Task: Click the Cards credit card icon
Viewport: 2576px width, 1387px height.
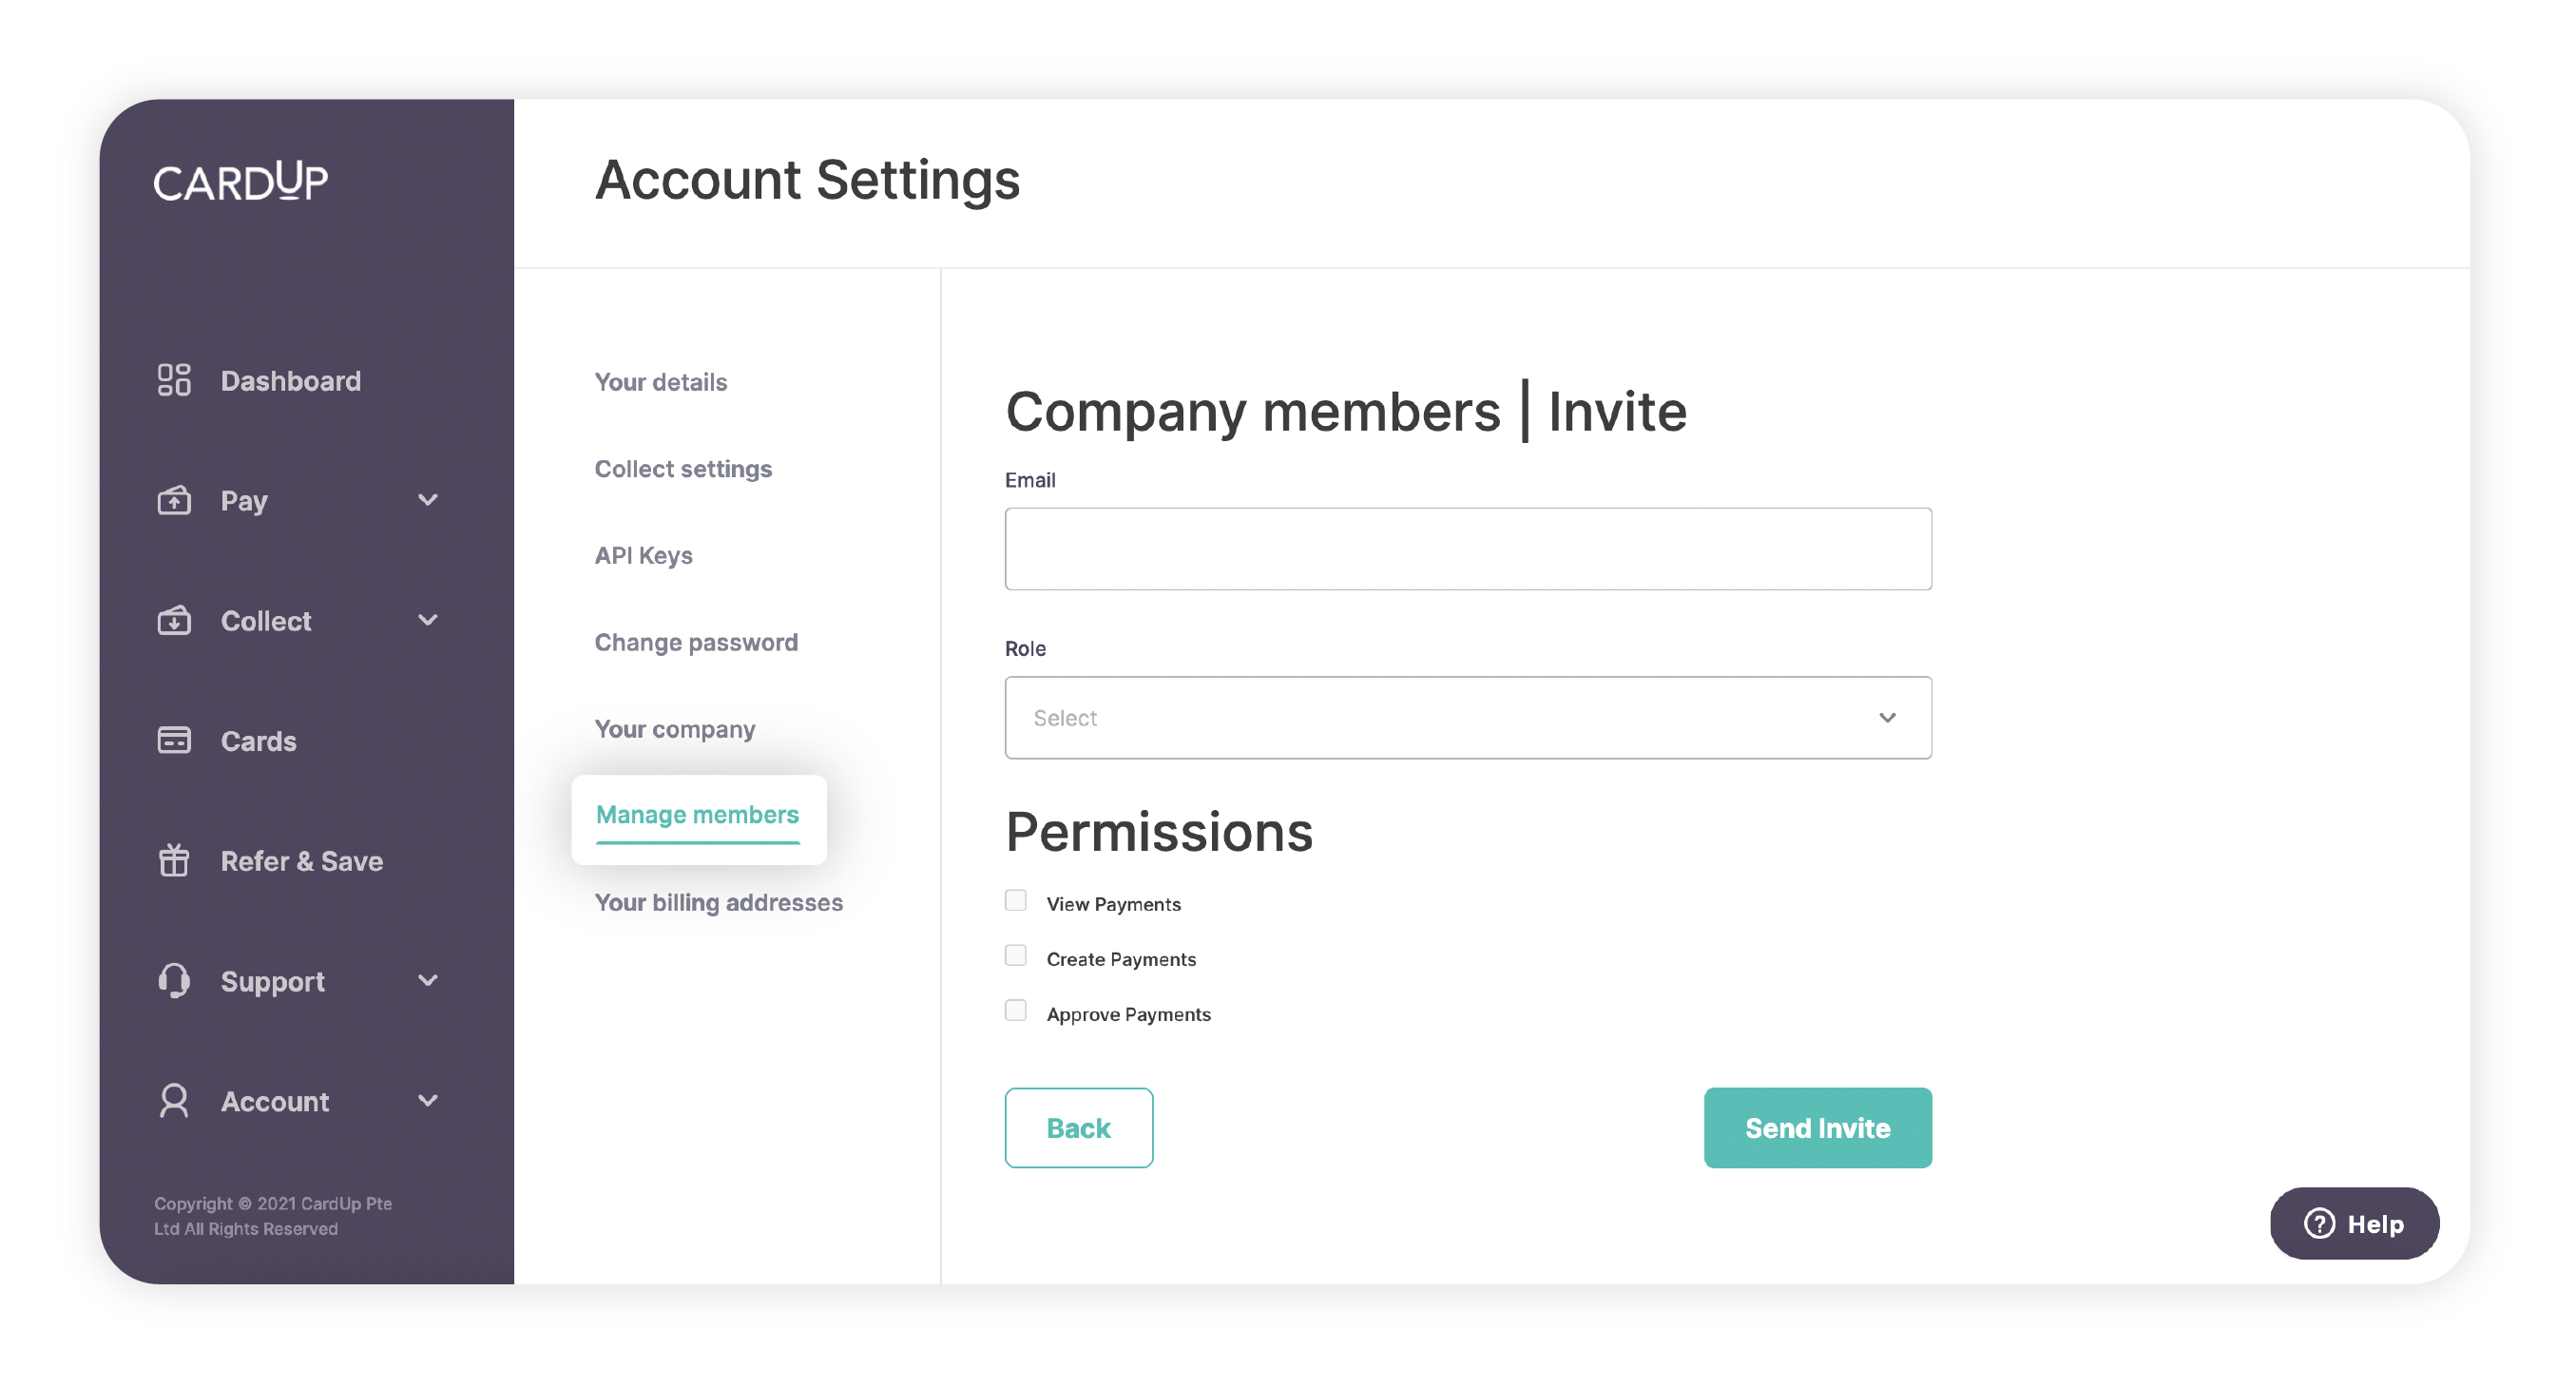Action: [x=174, y=740]
